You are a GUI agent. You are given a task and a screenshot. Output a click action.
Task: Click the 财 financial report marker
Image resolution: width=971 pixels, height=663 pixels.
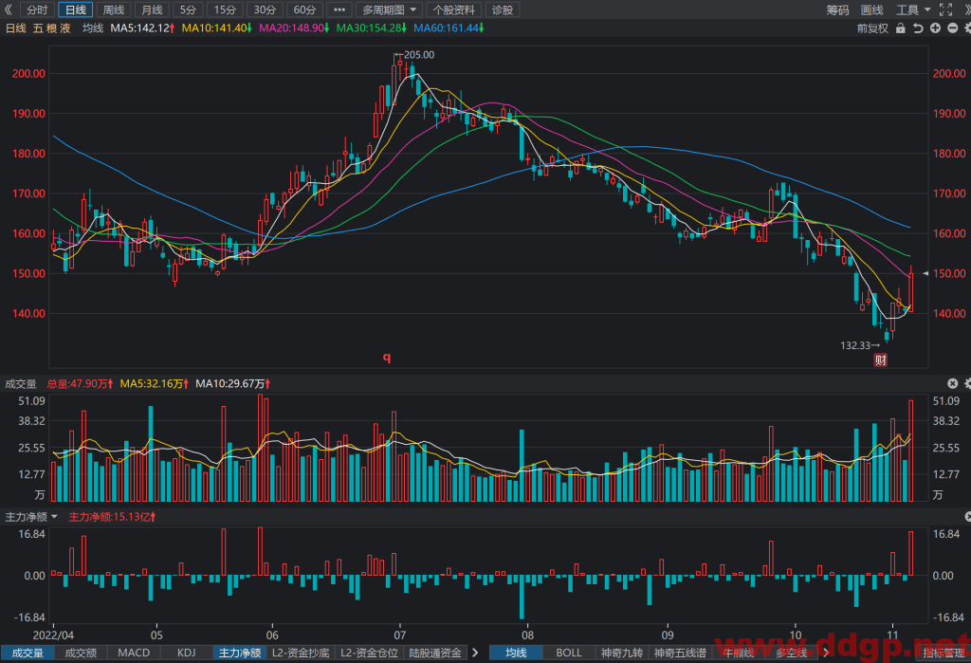coord(880,359)
